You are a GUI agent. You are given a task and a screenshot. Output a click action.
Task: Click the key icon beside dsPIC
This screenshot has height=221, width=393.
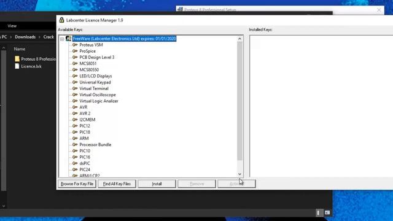click(x=75, y=163)
